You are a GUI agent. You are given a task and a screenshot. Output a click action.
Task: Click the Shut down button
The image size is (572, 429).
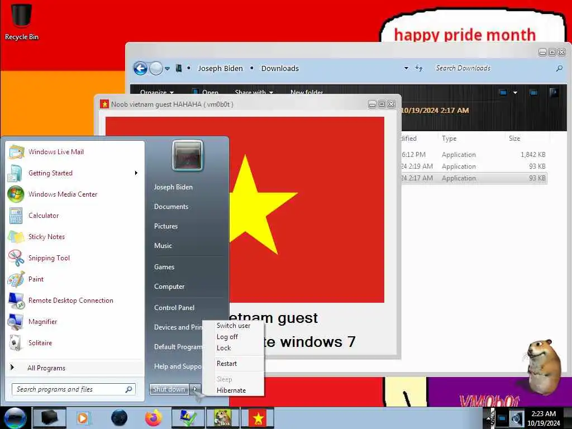[x=169, y=389]
